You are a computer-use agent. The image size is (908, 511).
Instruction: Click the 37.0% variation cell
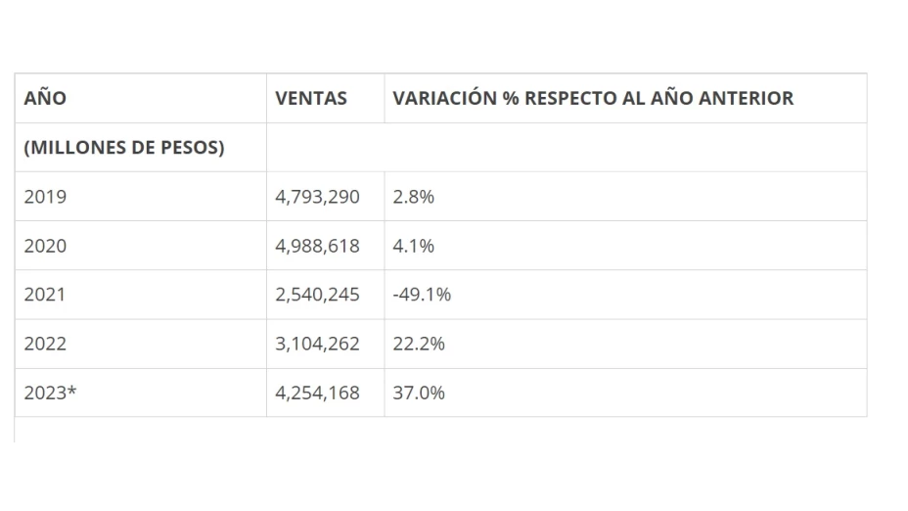(625, 393)
